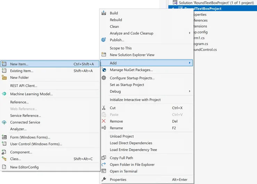
Task: Click the Shift+Alt+C shortcut beside Class
Action: [x=83, y=159]
